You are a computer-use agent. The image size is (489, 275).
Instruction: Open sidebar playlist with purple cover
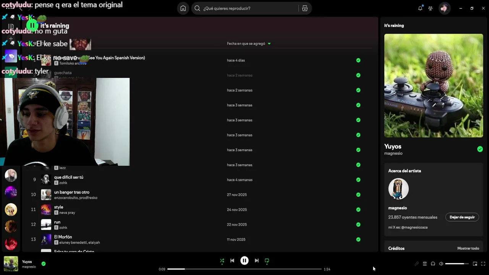(11, 192)
